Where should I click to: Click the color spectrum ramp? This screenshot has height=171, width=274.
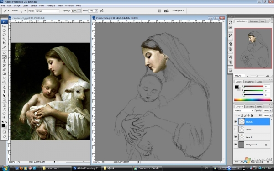253,100
